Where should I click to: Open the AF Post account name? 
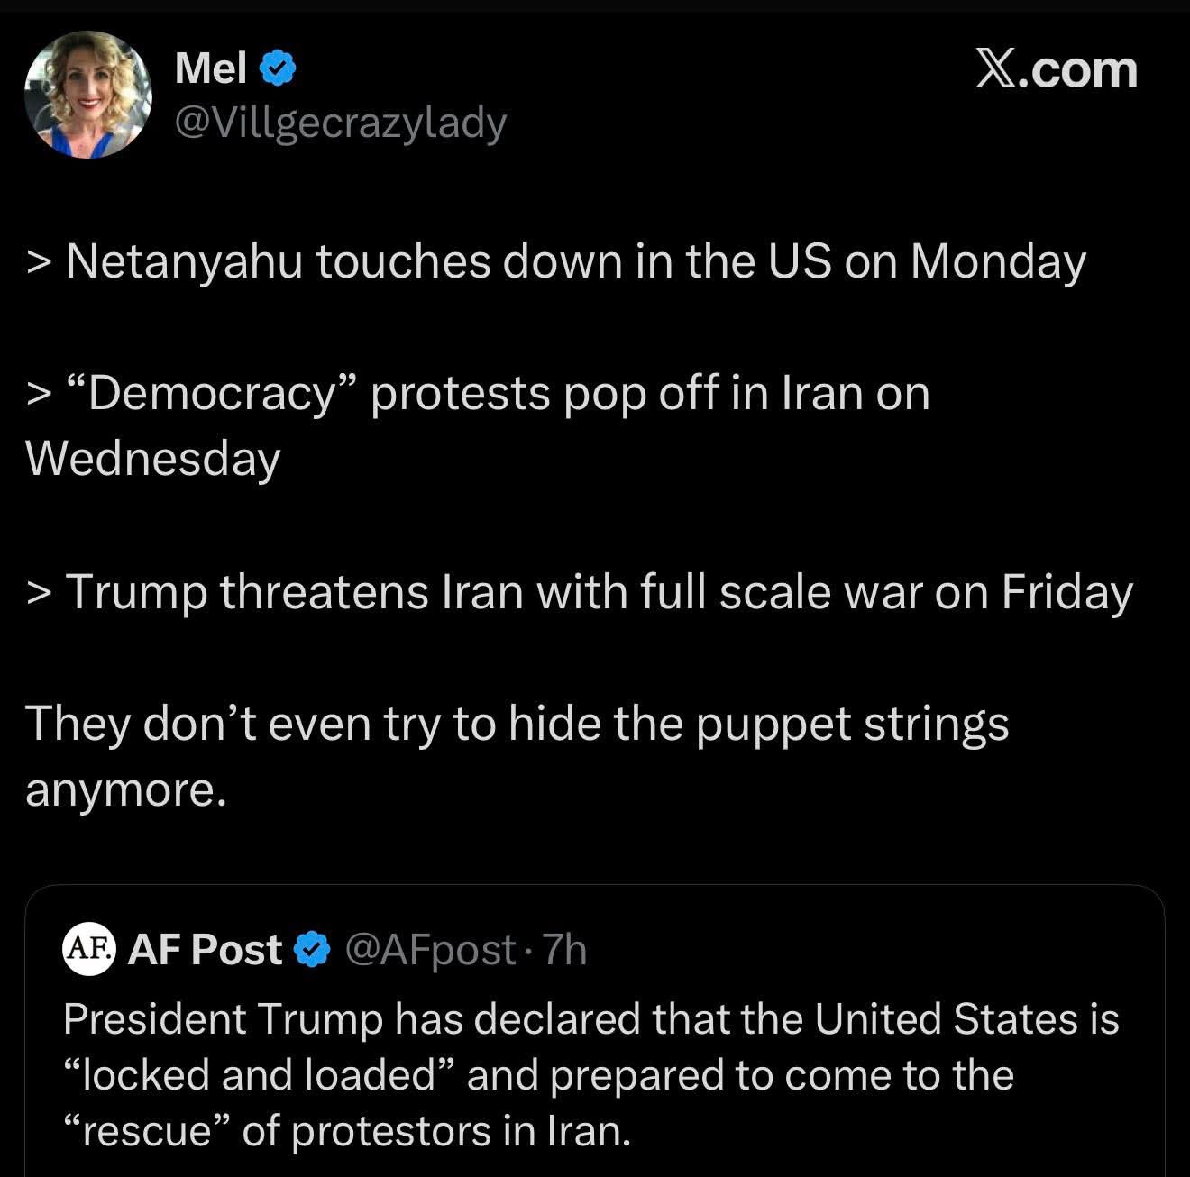[205, 949]
